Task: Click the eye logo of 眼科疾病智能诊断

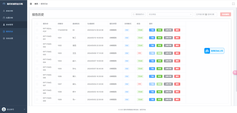Action: [4, 4]
